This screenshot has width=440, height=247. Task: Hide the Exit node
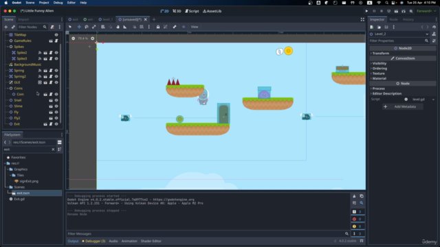(x=56, y=124)
